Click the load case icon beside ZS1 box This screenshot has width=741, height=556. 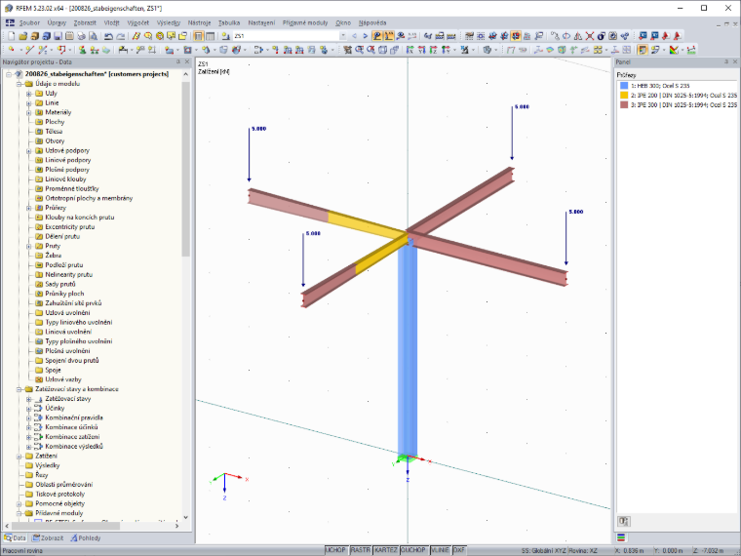pyautogui.click(x=226, y=36)
